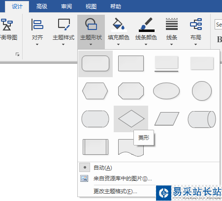Expand the 布局 dropdown arrow
The image size is (222, 201).
coord(195,44)
